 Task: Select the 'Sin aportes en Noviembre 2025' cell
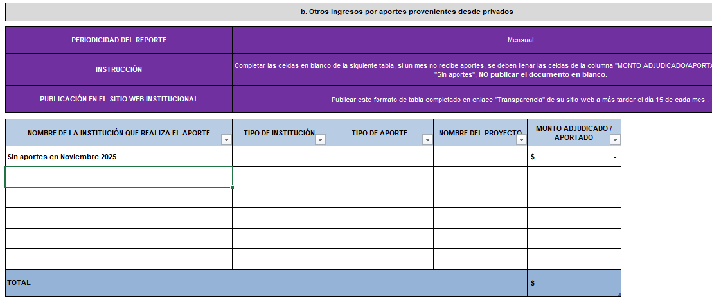[x=118, y=157]
